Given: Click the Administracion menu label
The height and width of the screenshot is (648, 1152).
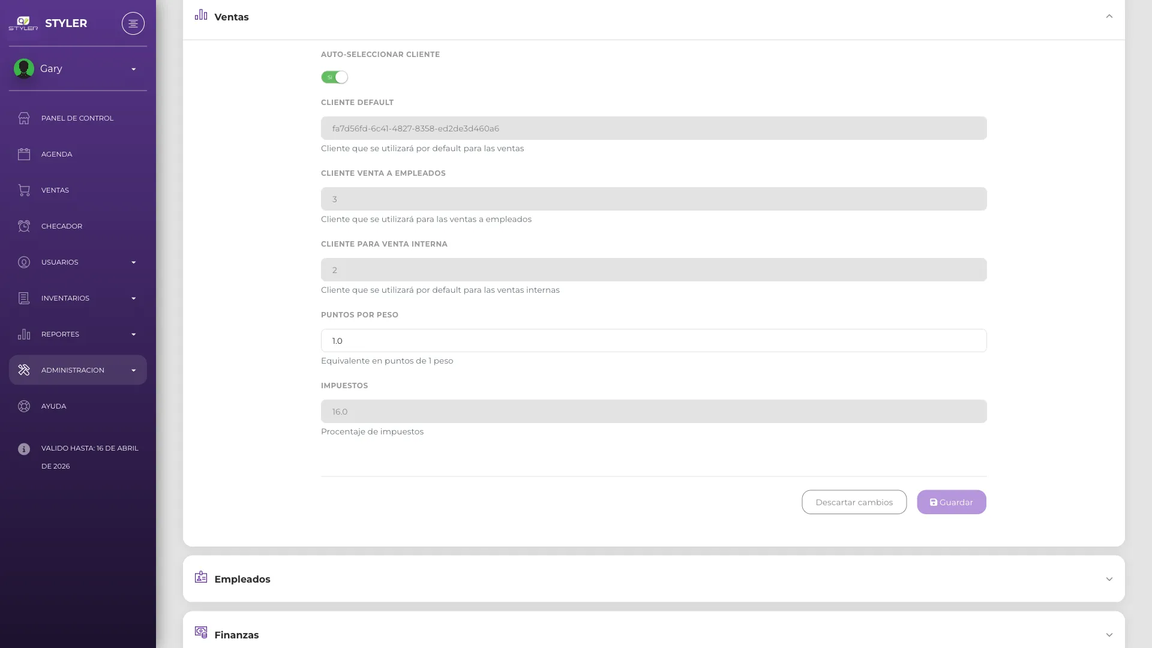Looking at the screenshot, I should click(x=73, y=370).
